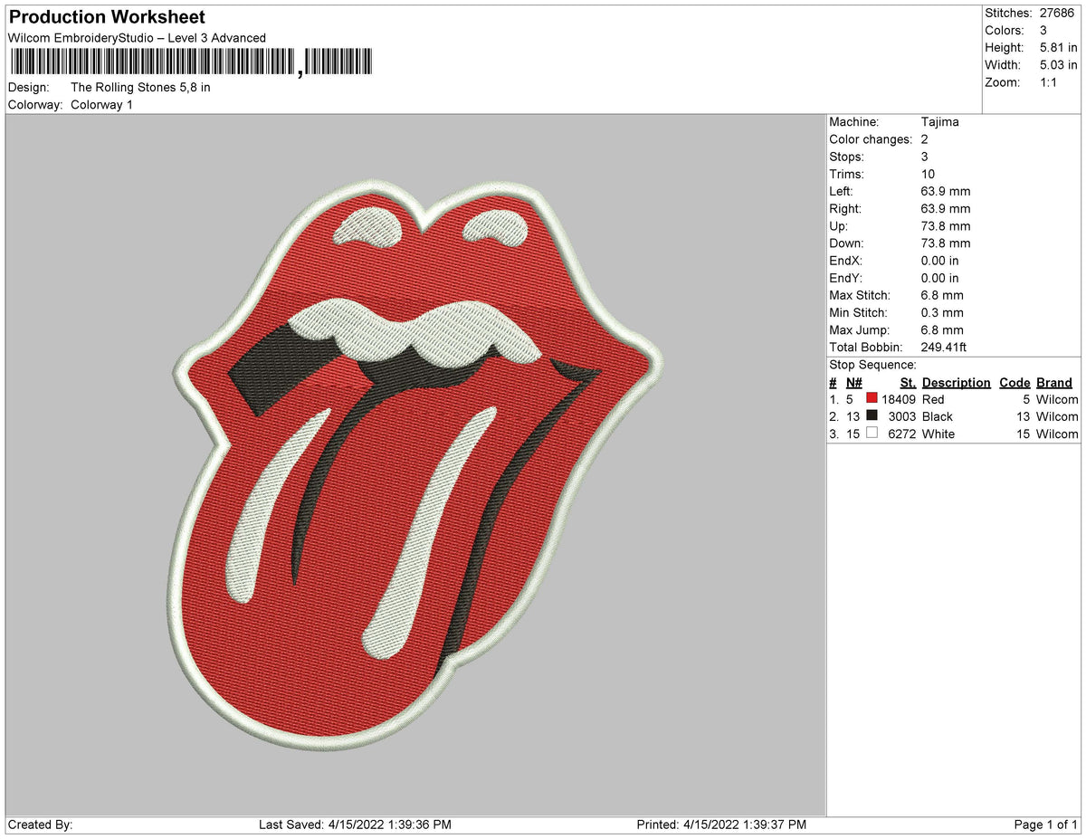Click the Trims value 10
1086x839 pixels.
(928, 174)
